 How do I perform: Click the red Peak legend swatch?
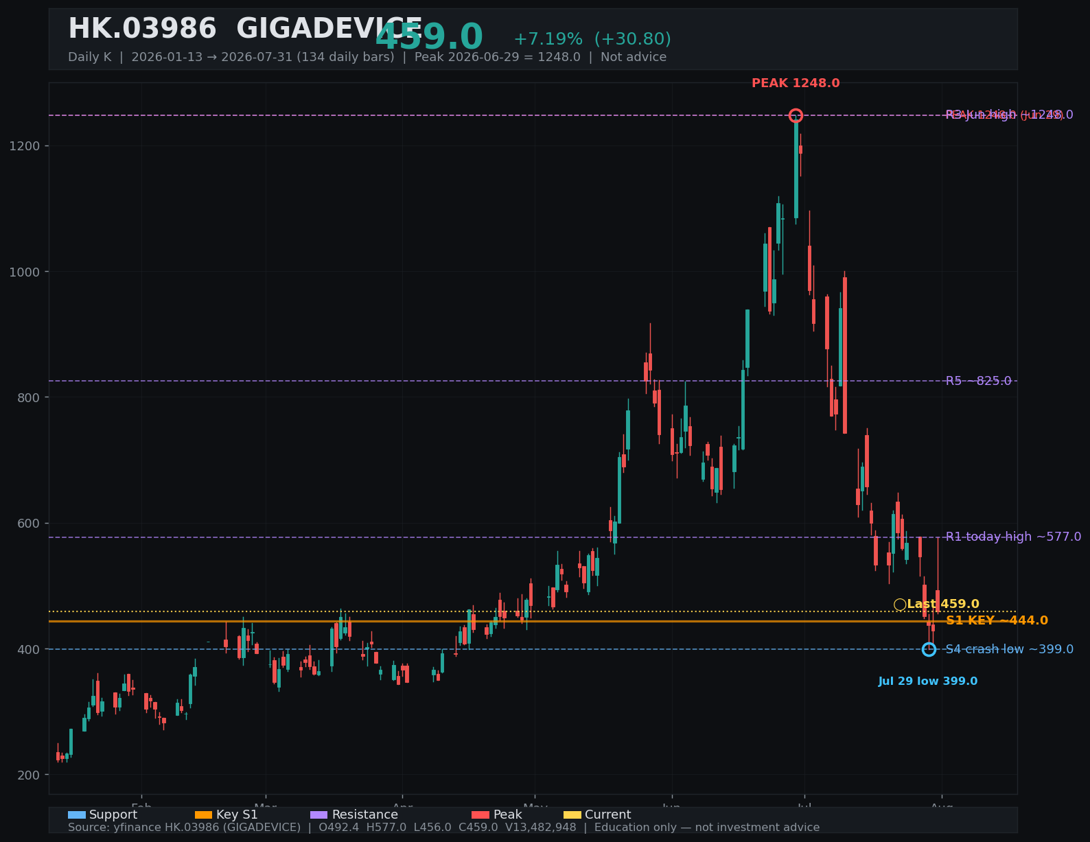(480, 815)
